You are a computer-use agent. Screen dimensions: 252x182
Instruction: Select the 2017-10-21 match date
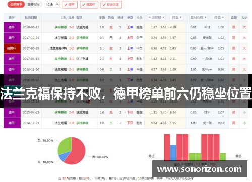[x=31, y=38]
